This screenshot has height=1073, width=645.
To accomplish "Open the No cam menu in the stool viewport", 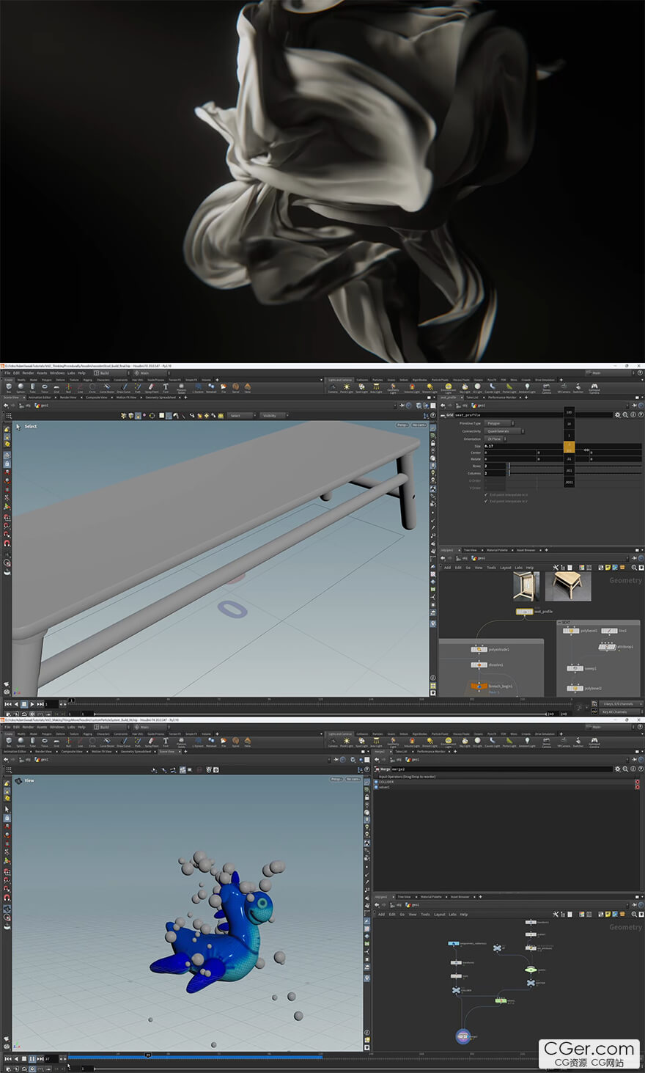I will (x=419, y=425).
